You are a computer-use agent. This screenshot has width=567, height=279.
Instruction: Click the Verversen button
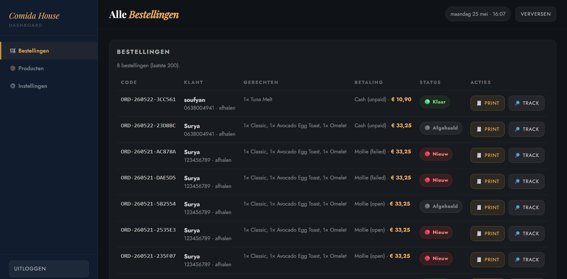coord(535,14)
